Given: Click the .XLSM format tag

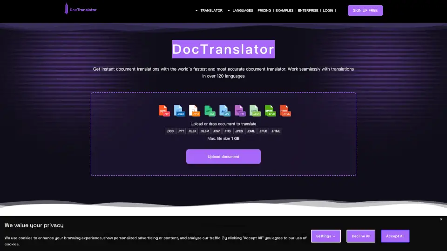Looking at the screenshot, I should 205,131.
